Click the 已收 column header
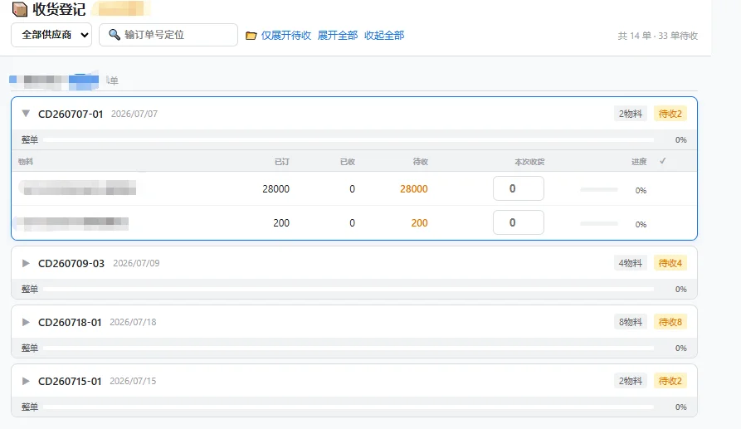The height and width of the screenshot is (429, 741). pyautogui.click(x=348, y=162)
